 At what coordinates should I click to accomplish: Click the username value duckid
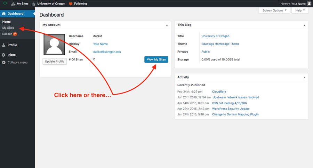[x=98, y=36]
